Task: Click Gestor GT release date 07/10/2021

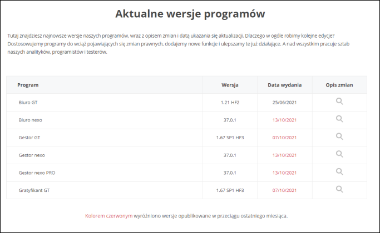Action: coord(284,138)
